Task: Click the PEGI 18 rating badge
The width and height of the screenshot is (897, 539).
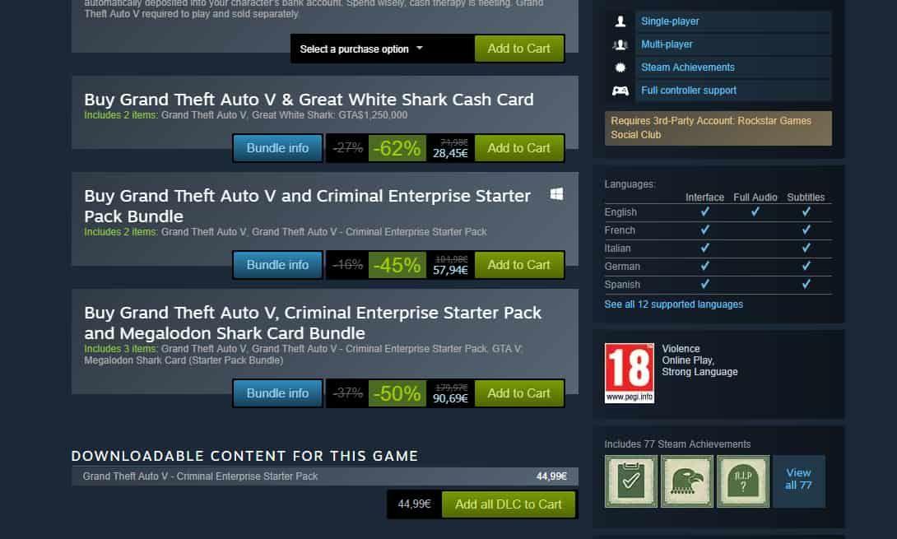Action: coord(630,373)
